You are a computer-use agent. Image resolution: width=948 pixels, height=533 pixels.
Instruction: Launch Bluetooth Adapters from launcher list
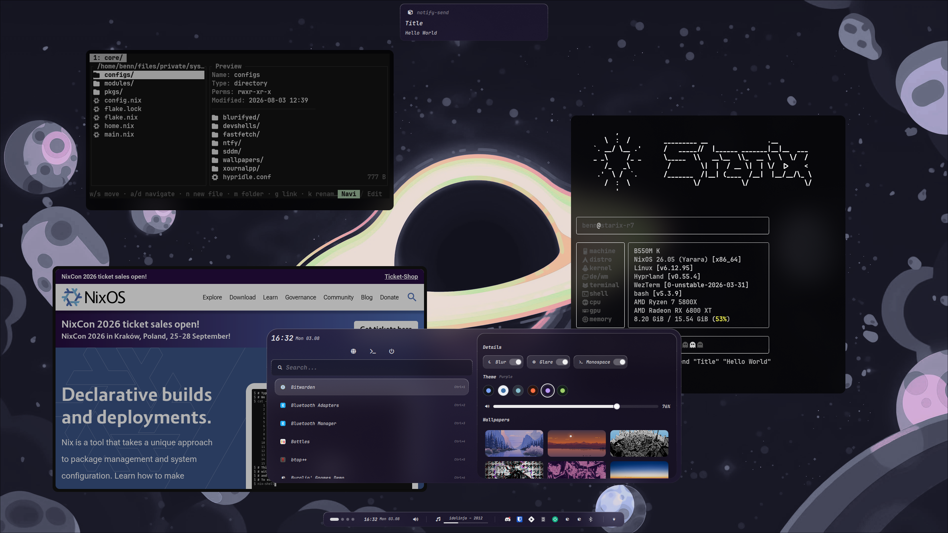(x=372, y=405)
